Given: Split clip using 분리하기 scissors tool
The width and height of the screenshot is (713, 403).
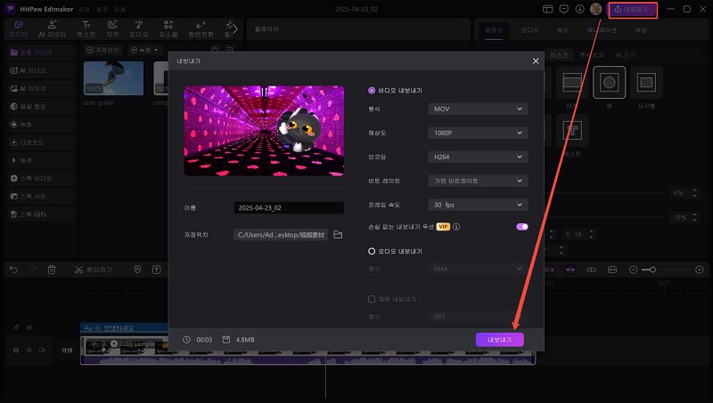Looking at the screenshot, I should pyautogui.click(x=94, y=270).
